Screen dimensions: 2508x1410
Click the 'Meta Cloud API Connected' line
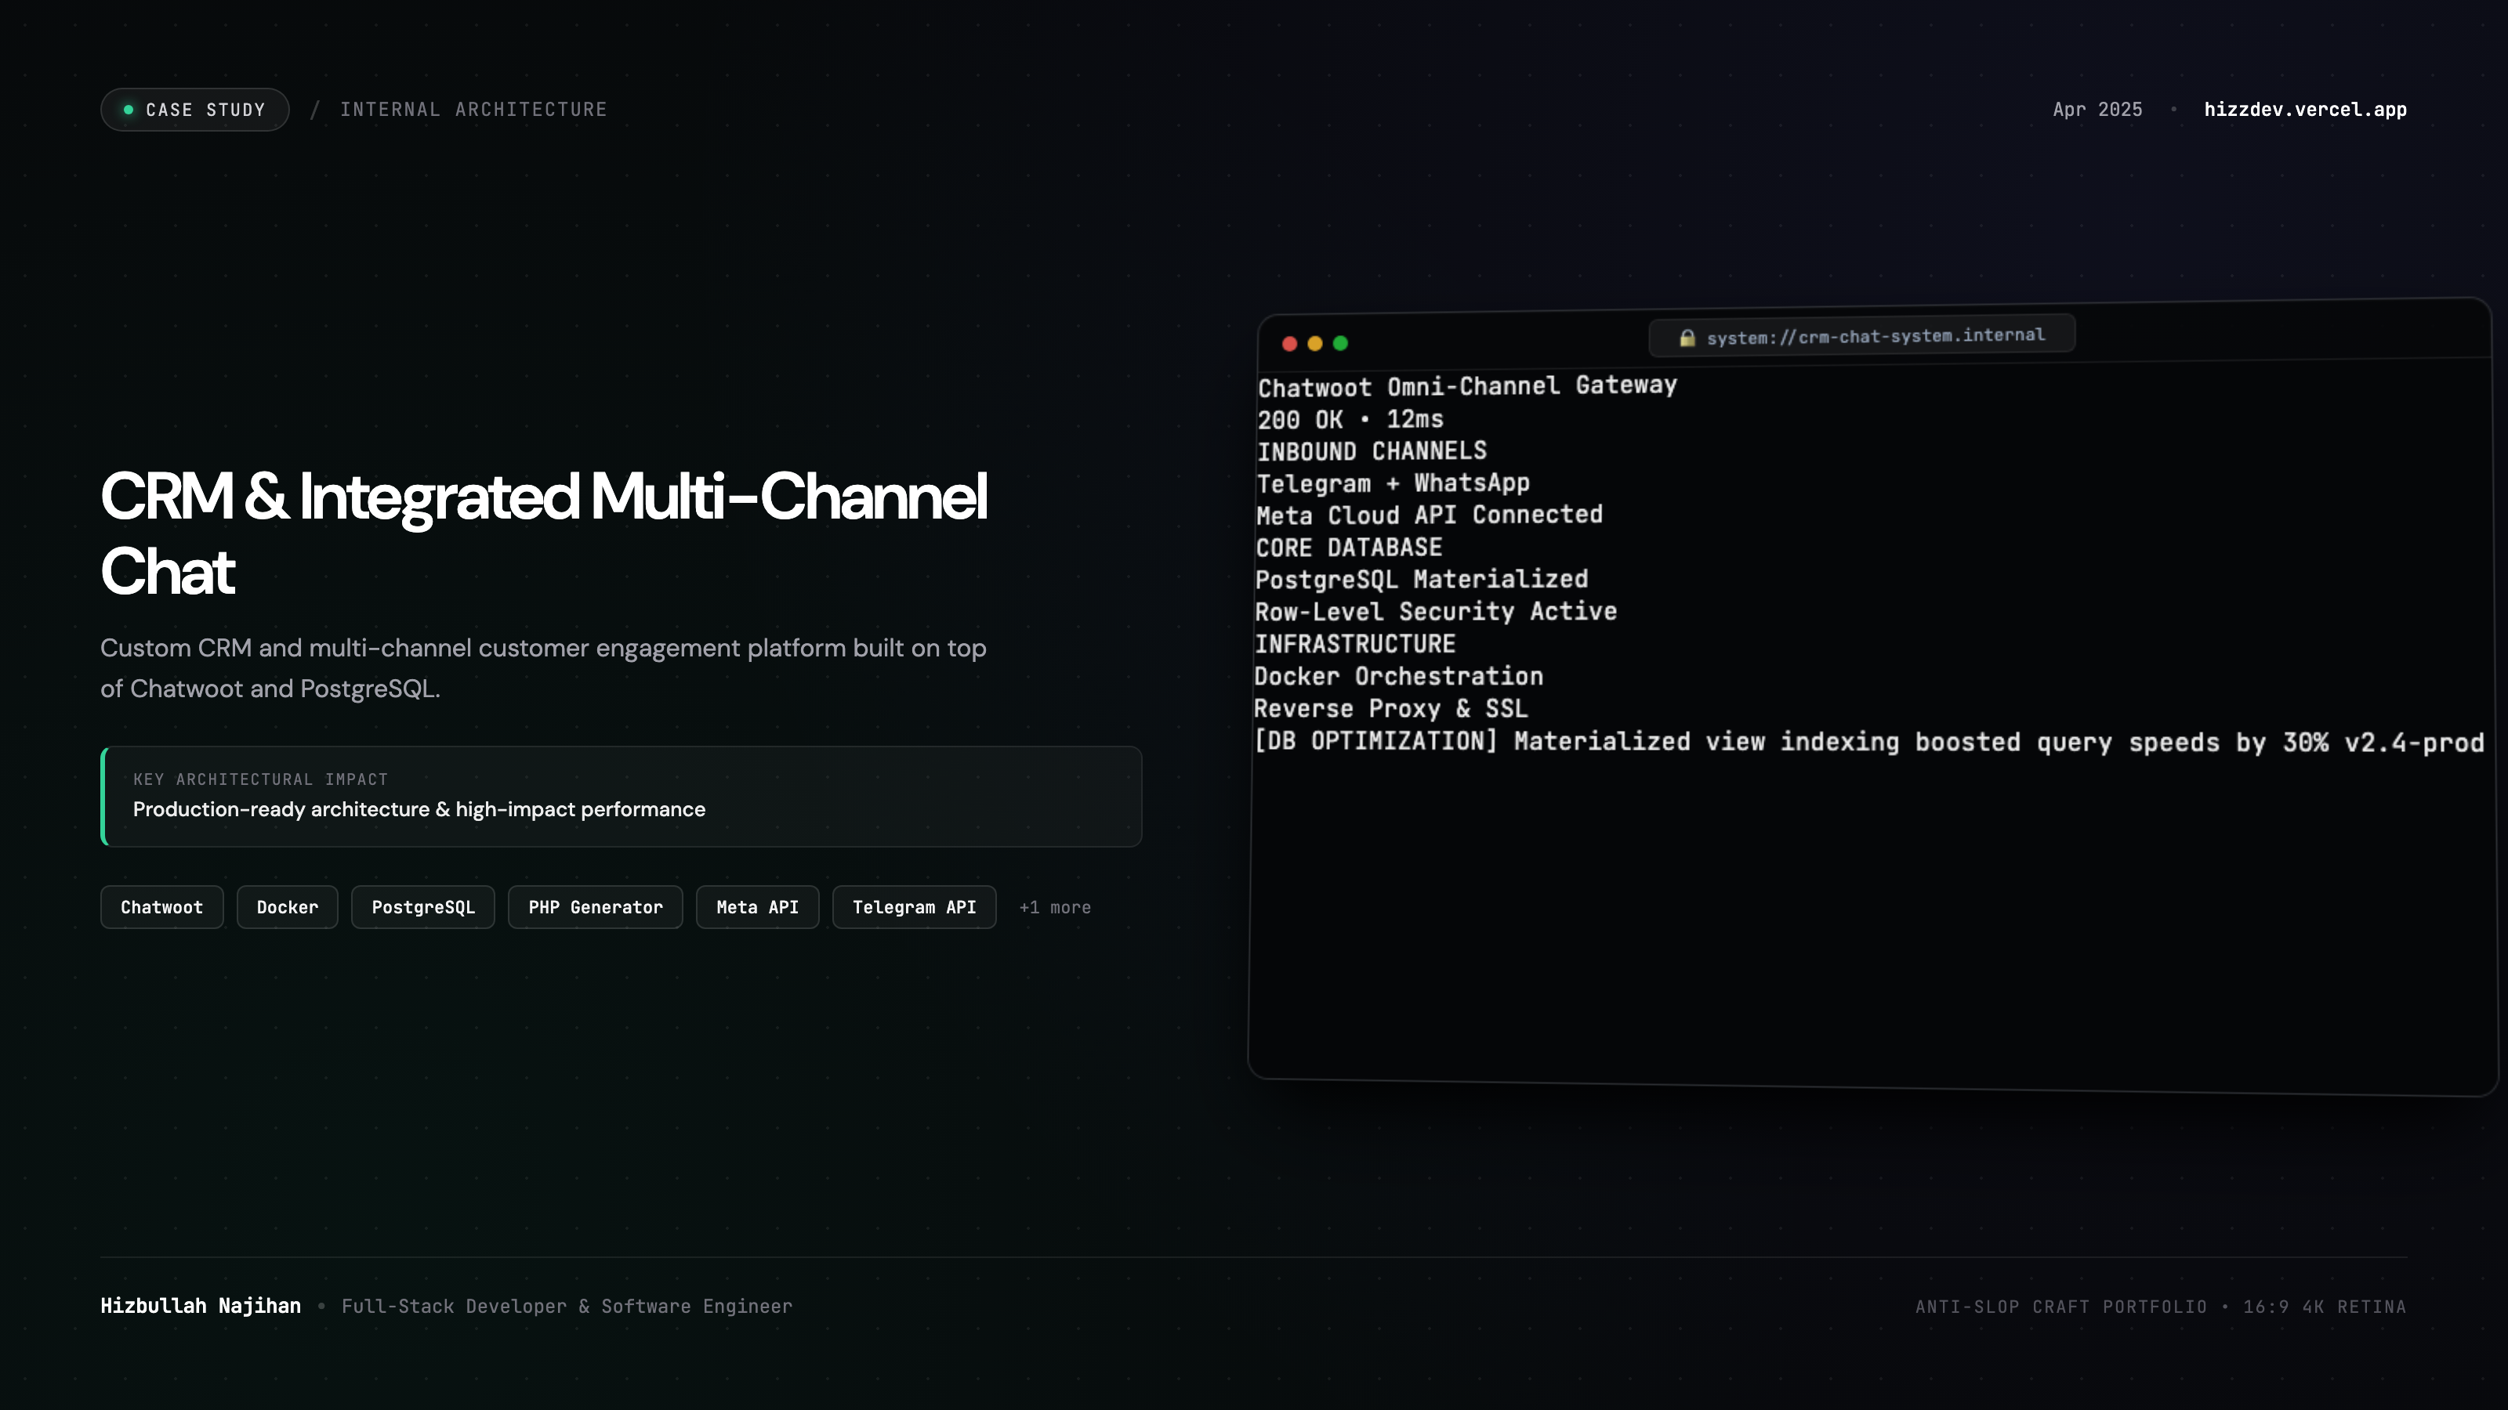(1430, 515)
